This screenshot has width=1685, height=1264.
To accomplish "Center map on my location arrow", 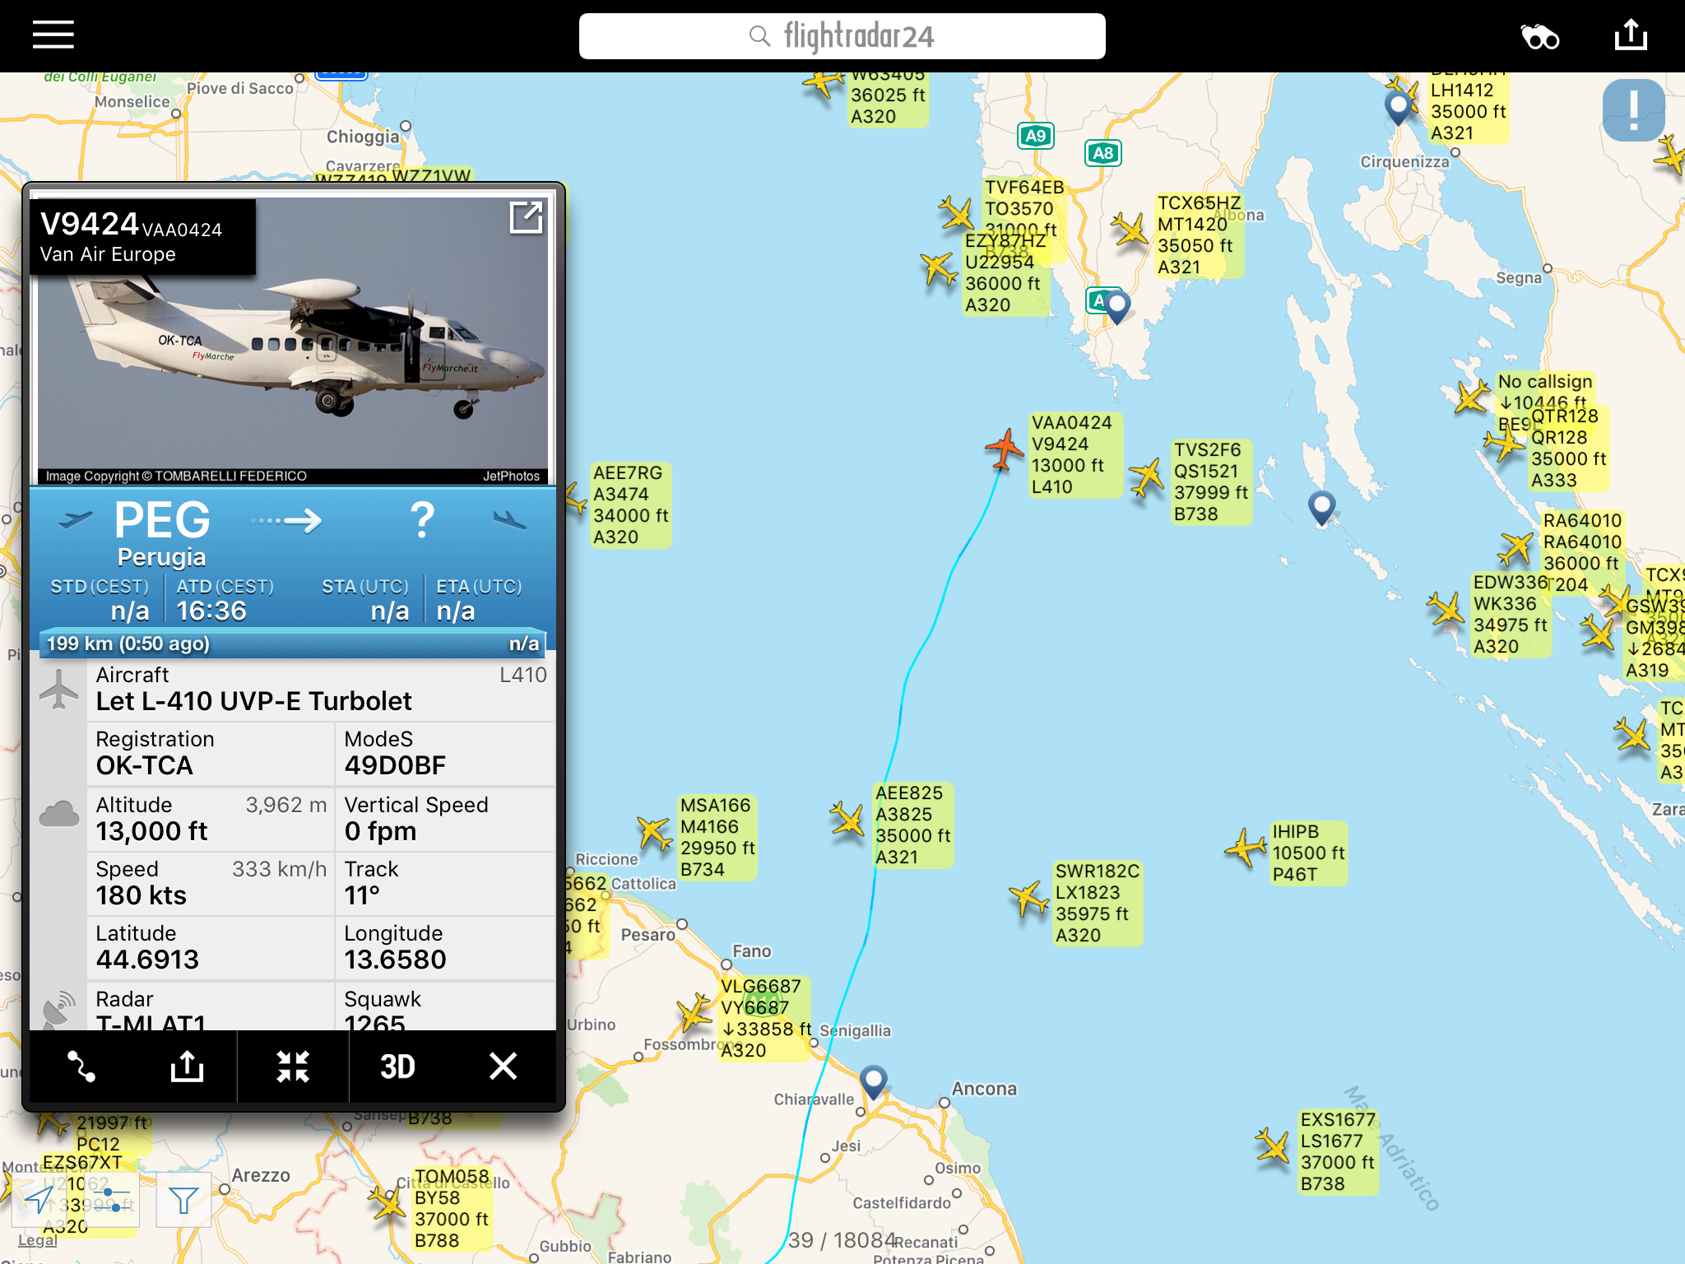I will point(39,1201).
